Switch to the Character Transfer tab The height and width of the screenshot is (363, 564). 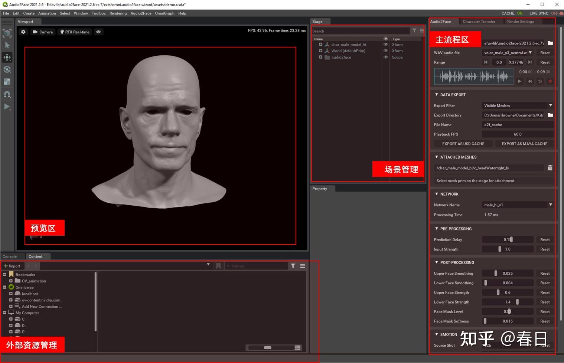(x=479, y=22)
